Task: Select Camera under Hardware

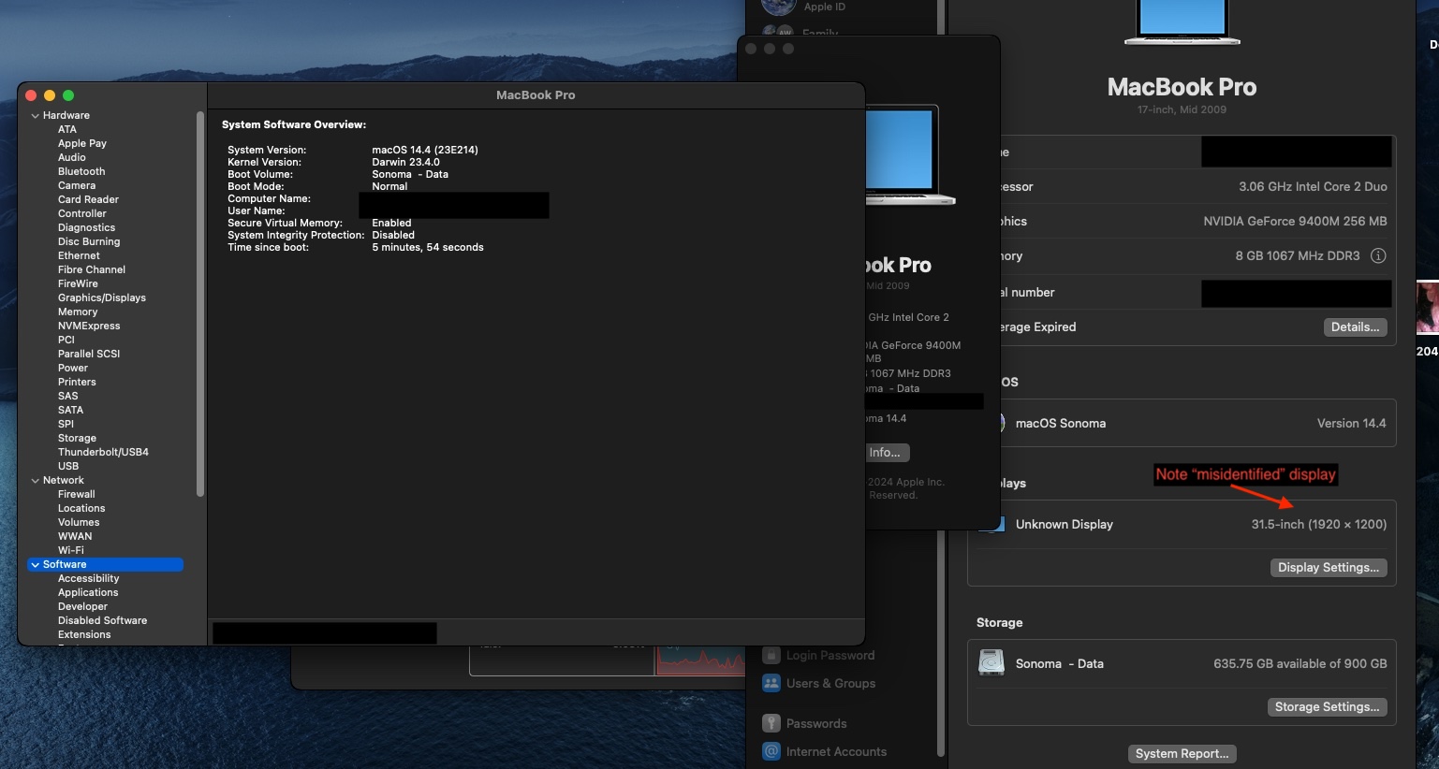Action: point(77,186)
